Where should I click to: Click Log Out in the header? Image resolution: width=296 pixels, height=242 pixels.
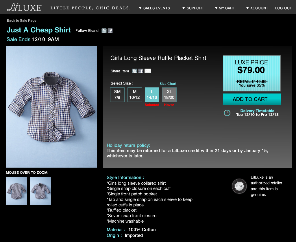tap(283, 8)
